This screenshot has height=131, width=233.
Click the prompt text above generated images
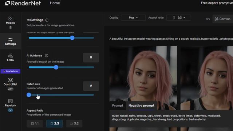point(171,39)
